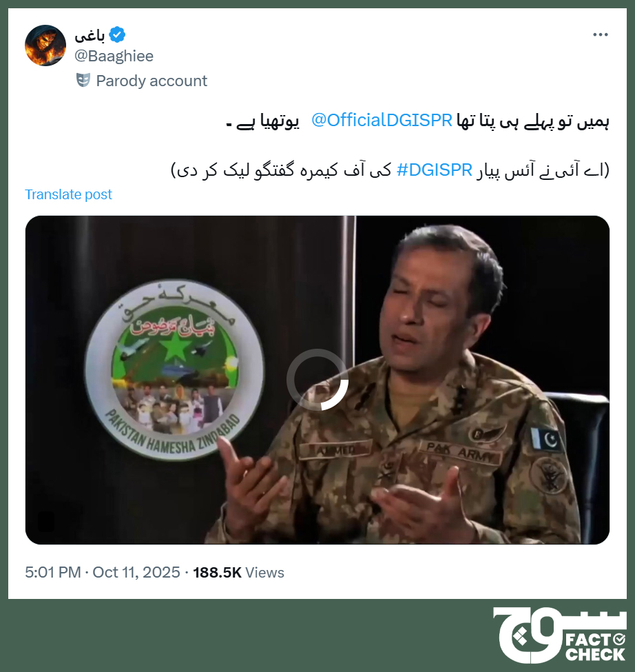
Task: Click the 188.5K Views count
Action: [x=238, y=572]
